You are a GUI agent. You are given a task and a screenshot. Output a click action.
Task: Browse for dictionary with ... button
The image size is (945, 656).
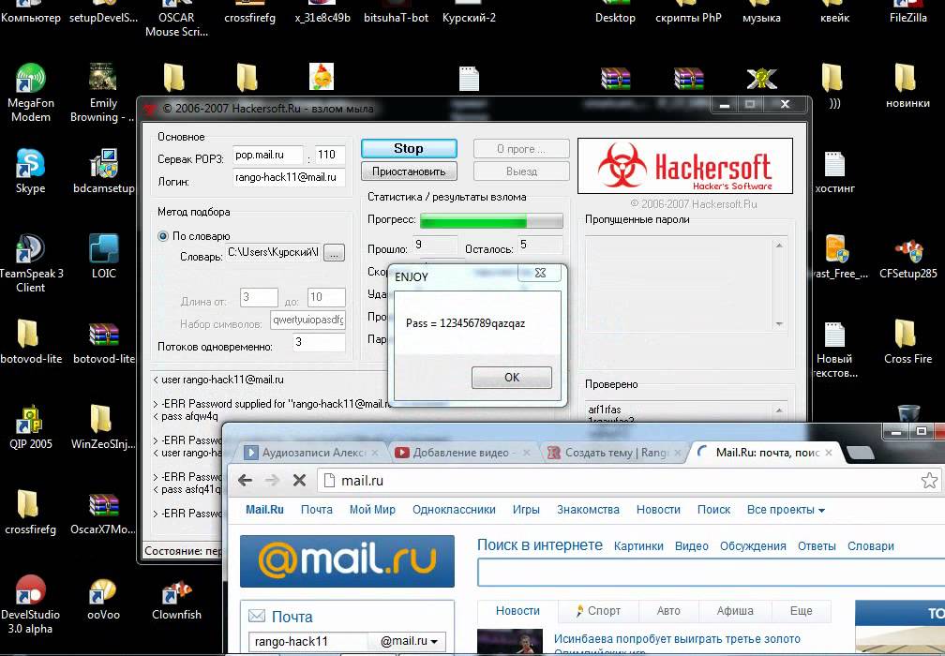point(335,252)
